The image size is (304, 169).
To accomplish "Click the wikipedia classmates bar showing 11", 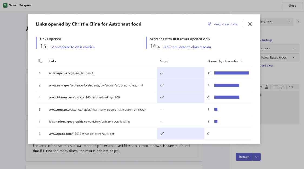I will [231, 73].
